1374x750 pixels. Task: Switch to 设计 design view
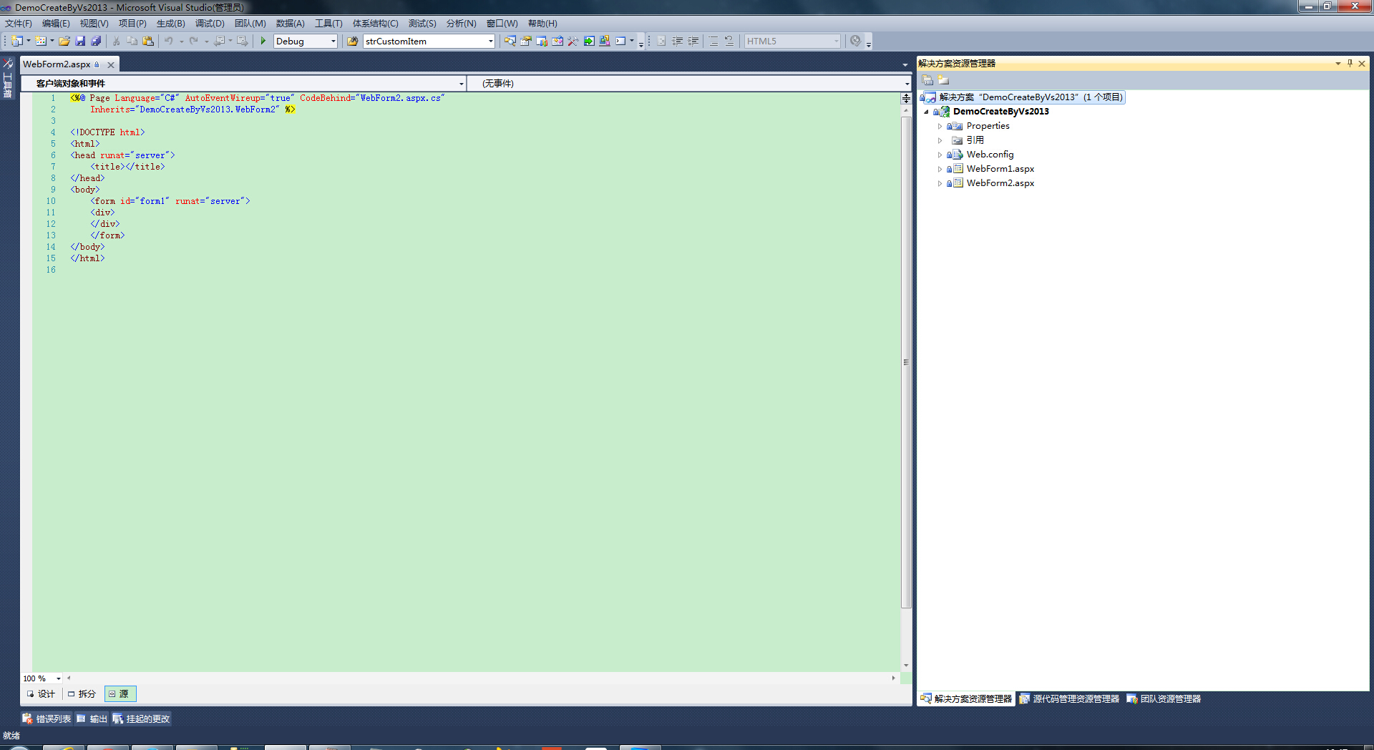point(42,693)
